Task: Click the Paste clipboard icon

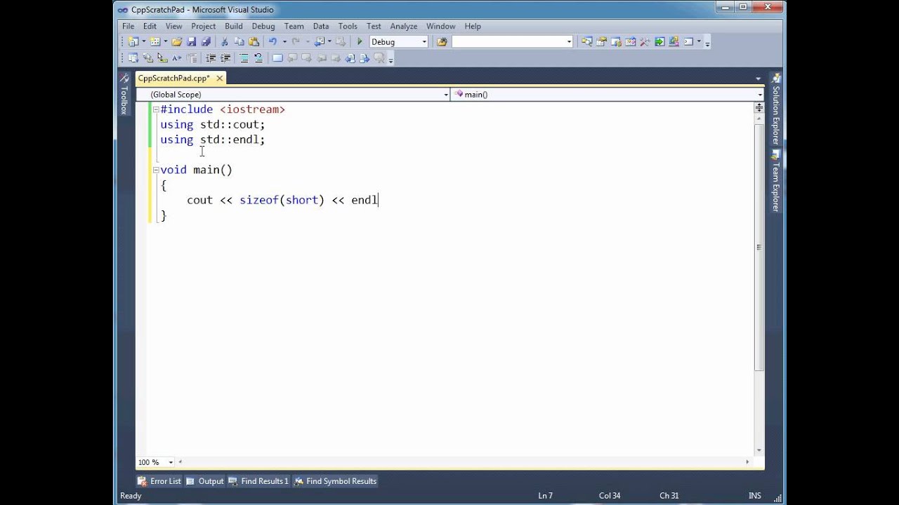Action: (x=254, y=42)
